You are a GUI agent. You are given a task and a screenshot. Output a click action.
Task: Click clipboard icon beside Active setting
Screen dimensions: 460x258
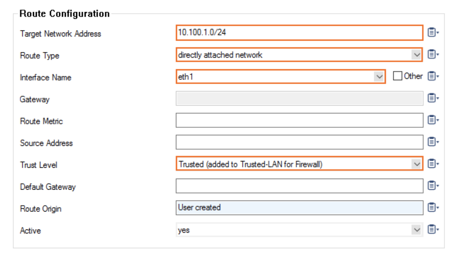432,229
